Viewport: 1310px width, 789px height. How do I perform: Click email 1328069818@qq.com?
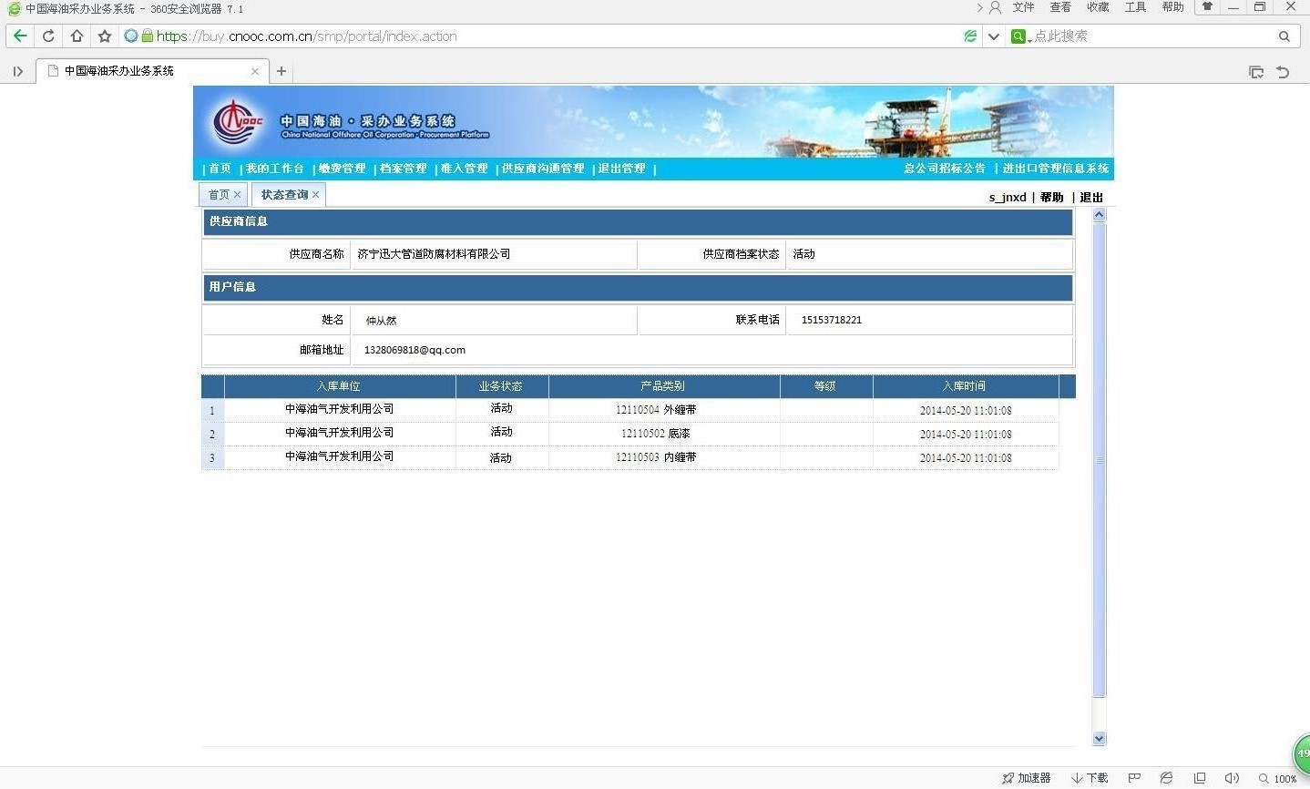414,350
